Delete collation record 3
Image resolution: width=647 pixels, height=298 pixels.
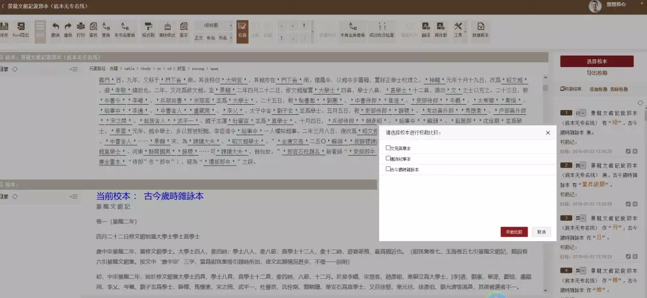635,256
